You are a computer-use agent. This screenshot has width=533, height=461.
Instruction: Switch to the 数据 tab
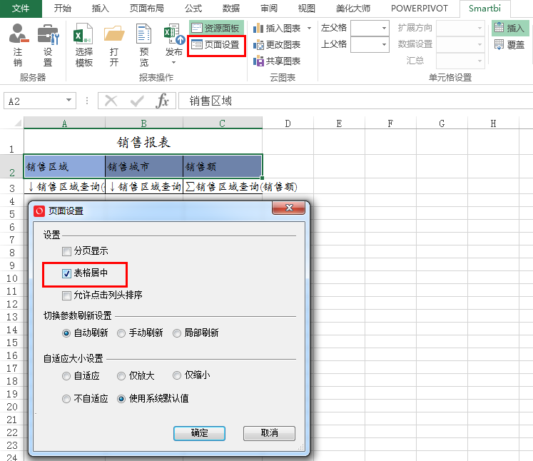pos(231,9)
